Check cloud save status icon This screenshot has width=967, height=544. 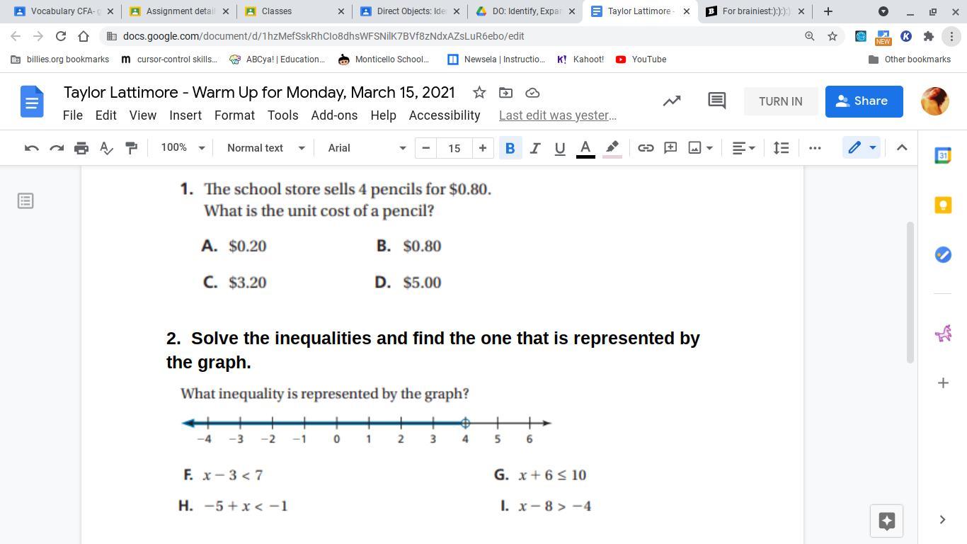tap(532, 93)
